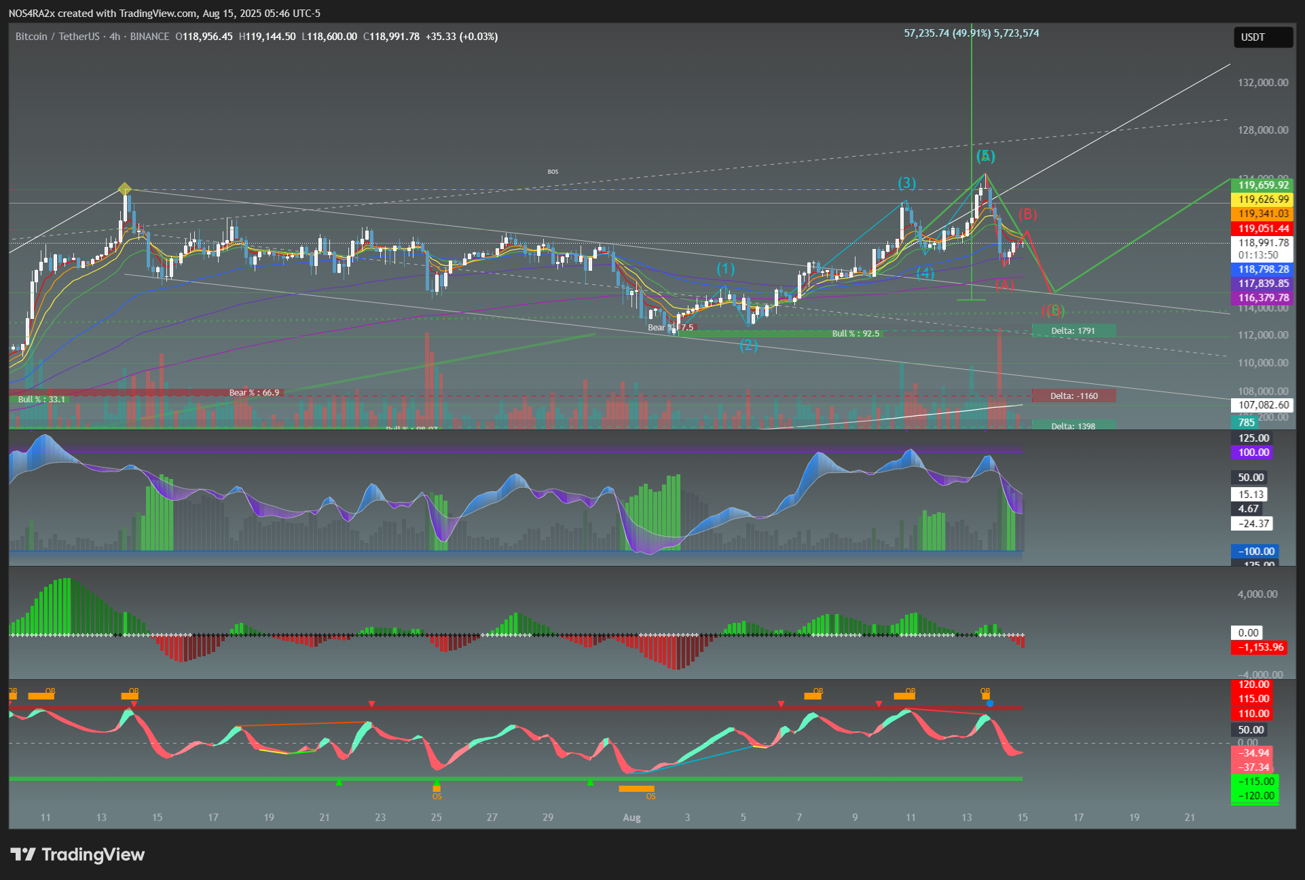Click the wave (1) label

pyautogui.click(x=726, y=269)
